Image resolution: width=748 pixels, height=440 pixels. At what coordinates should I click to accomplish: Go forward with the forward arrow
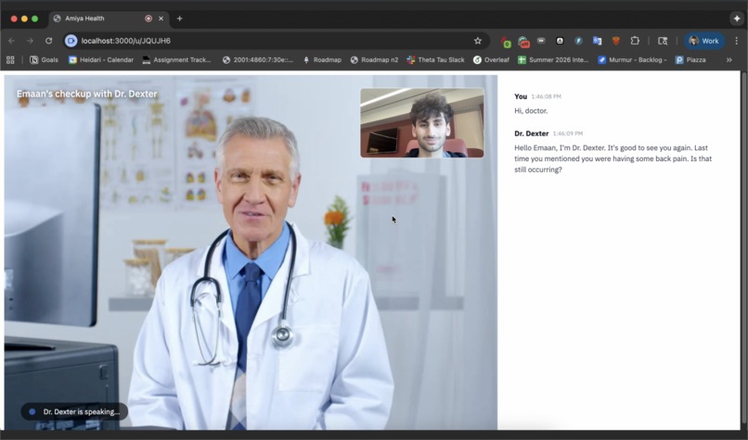30,41
